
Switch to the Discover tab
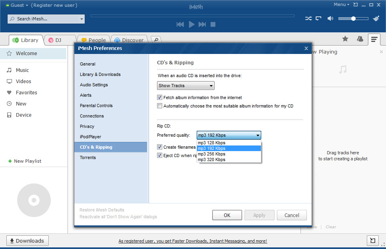coord(129,40)
